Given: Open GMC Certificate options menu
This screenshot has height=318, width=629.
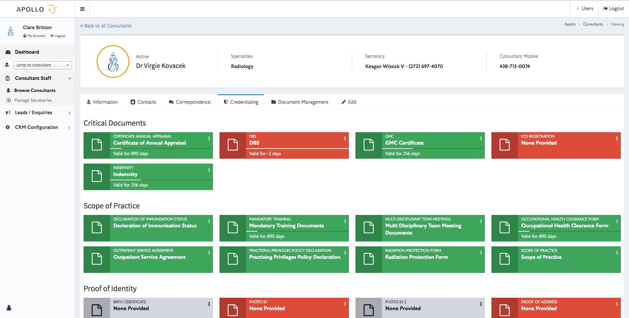Looking at the screenshot, I should coord(481,138).
